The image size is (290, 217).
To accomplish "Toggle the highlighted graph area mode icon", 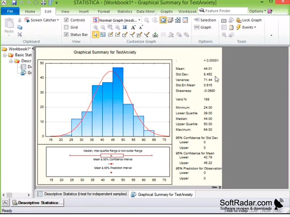I will click(163, 20).
